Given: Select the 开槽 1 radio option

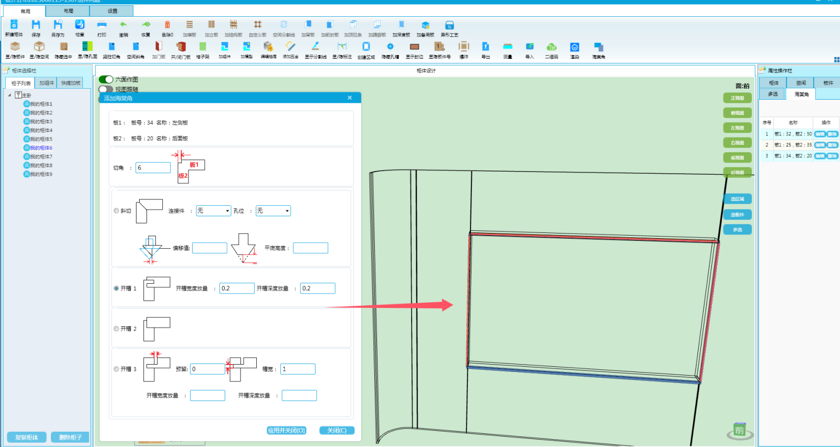Looking at the screenshot, I should click(117, 289).
